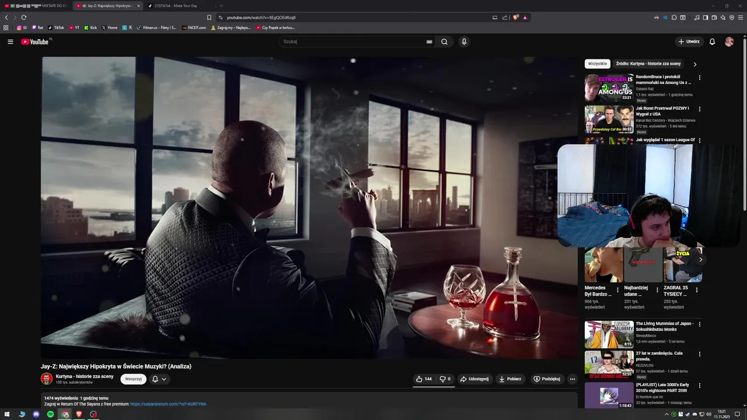
Task: Click the Wesprzyj button
Action: click(134, 379)
